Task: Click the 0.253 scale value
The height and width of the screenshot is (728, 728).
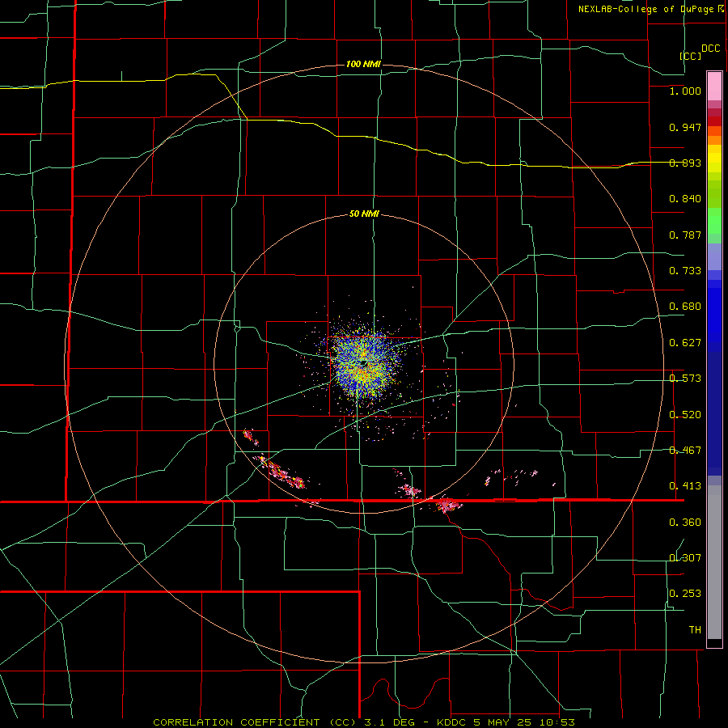Action: pos(685,594)
